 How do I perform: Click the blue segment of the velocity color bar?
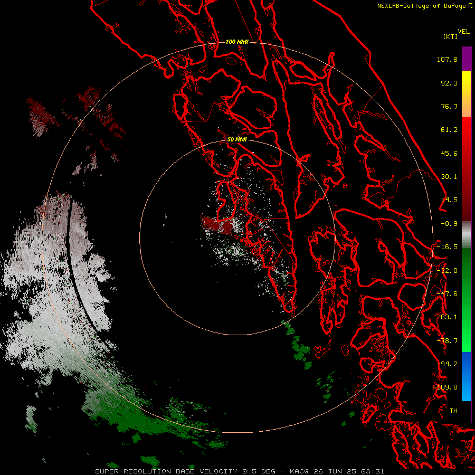466,376
